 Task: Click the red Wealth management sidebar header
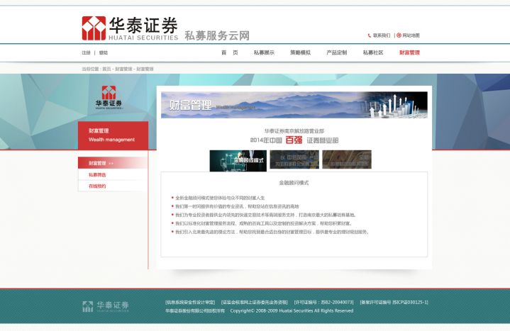(x=113, y=135)
